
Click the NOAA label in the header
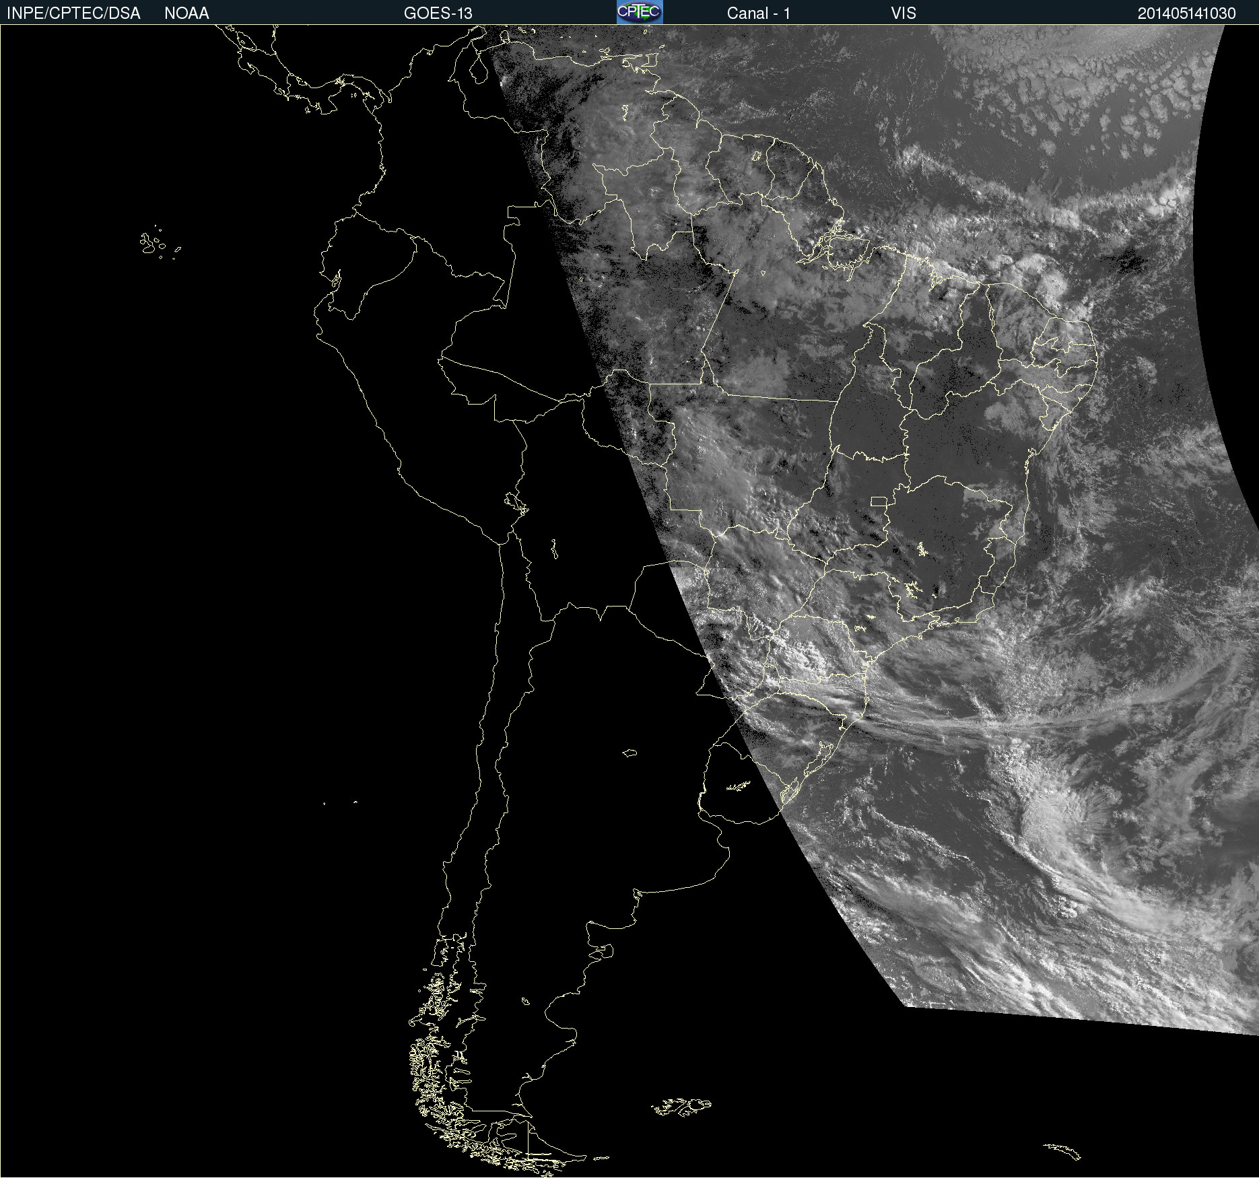pos(186,13)
